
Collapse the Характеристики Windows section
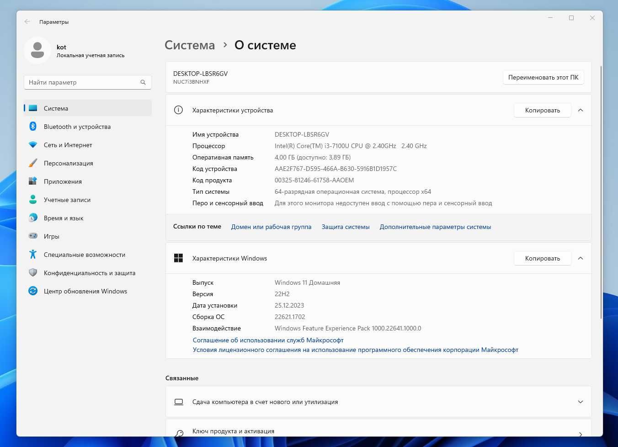581,258
